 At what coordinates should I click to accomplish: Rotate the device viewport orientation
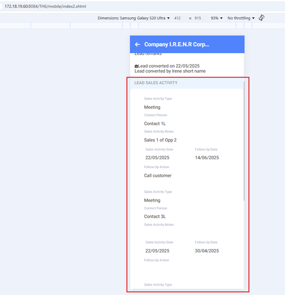[x=261, y=18]
